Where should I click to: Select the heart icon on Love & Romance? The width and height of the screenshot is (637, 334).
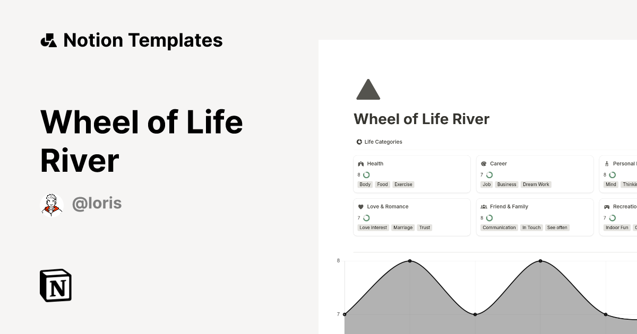[361, 206]
